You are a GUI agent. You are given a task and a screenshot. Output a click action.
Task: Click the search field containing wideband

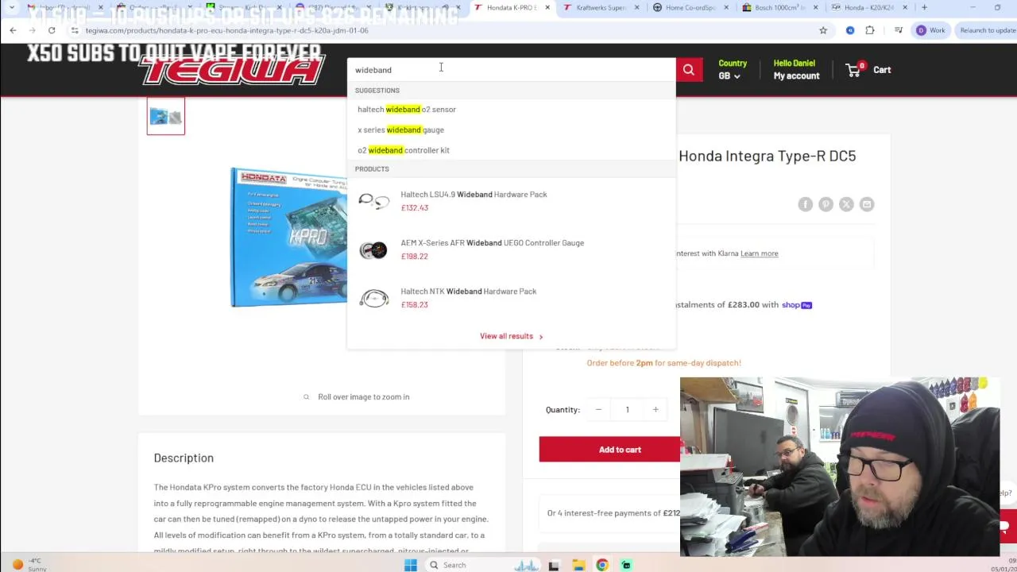[x=511, y=70]
